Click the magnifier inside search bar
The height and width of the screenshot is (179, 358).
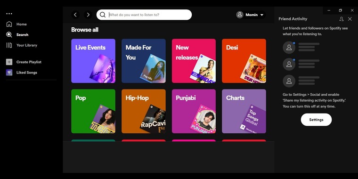point(103,15)
